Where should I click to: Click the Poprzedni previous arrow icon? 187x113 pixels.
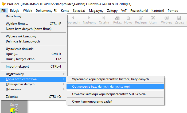pyautogui.click(x=73, y=18)
